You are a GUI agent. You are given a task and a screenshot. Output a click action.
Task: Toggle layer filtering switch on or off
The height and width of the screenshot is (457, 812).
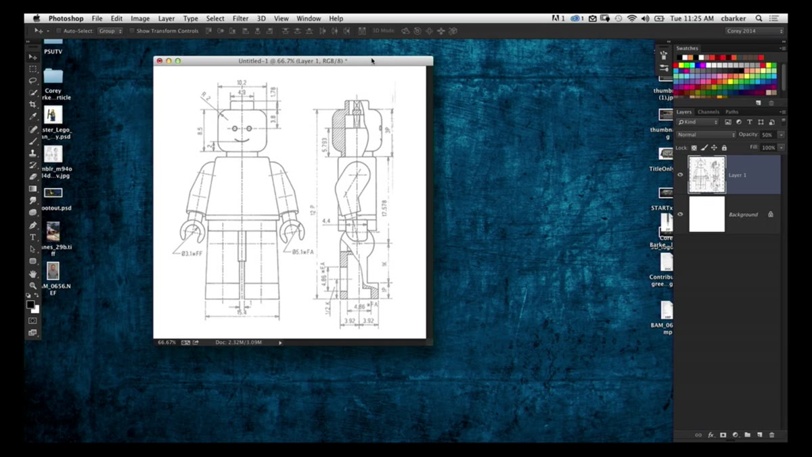(x=783, y=122)
